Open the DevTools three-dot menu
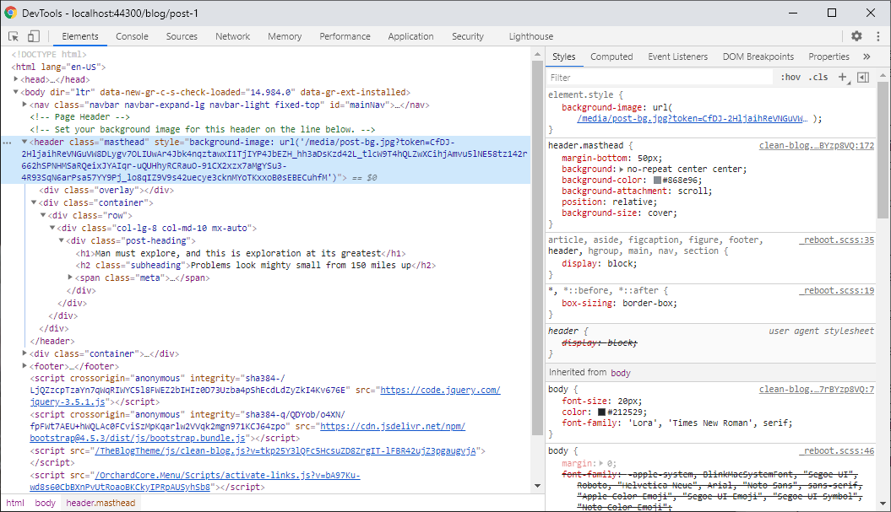Viewport: 891px width, 512px height. (878, 36)
